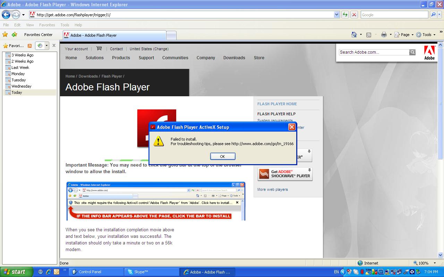This screenshot has width=444, height=277.
Task: Open the address bar URL dropdown
Action: pyautogui.click(x=336, y=15)
